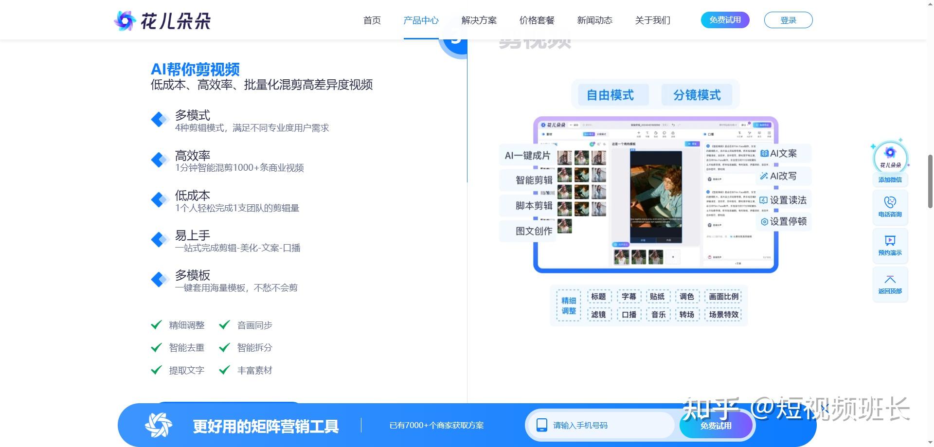The width and height of the screenshot is (934, 447).
Task: Click the 设置读法 icon
Action: pos(764,200)
